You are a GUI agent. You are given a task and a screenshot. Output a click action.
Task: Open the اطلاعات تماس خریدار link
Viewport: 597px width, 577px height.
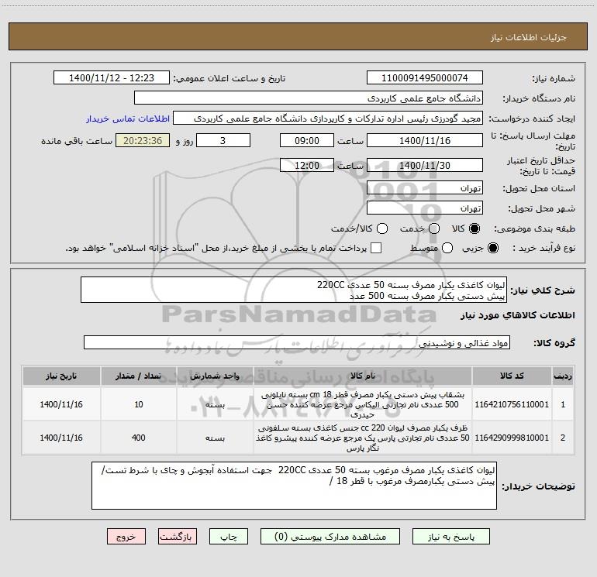[x=128, y=118]
